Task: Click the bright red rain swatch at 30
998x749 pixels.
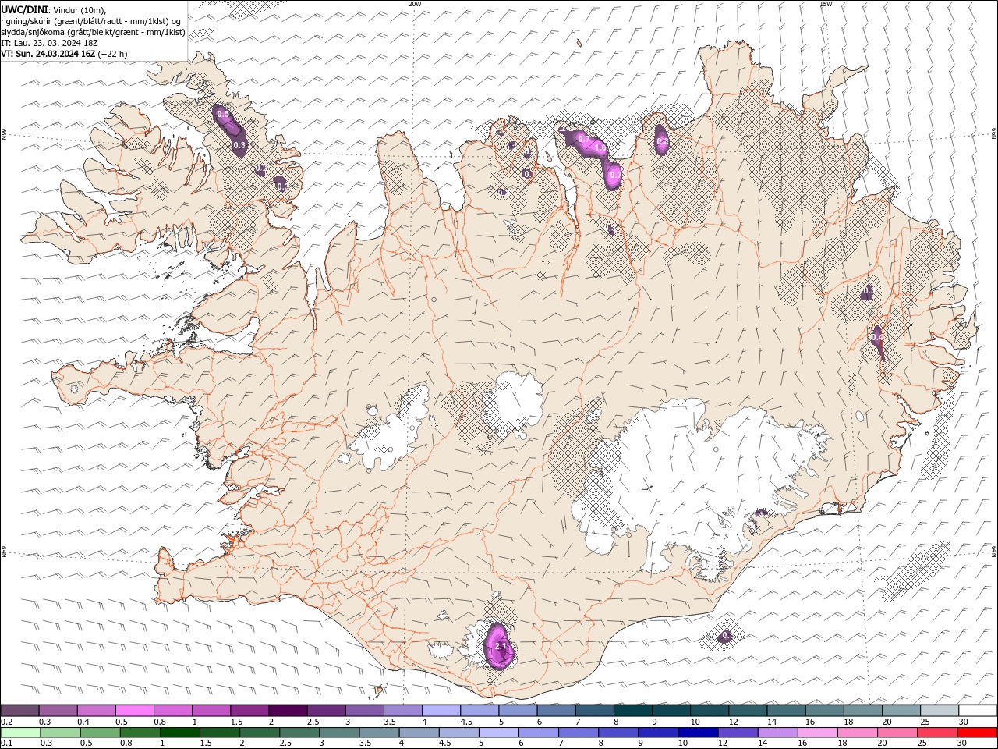Action: pos(977,733)
